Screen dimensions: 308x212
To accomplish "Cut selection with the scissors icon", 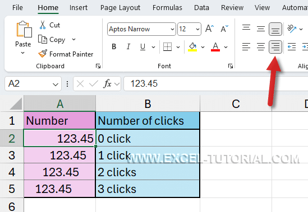I will 43,25.
